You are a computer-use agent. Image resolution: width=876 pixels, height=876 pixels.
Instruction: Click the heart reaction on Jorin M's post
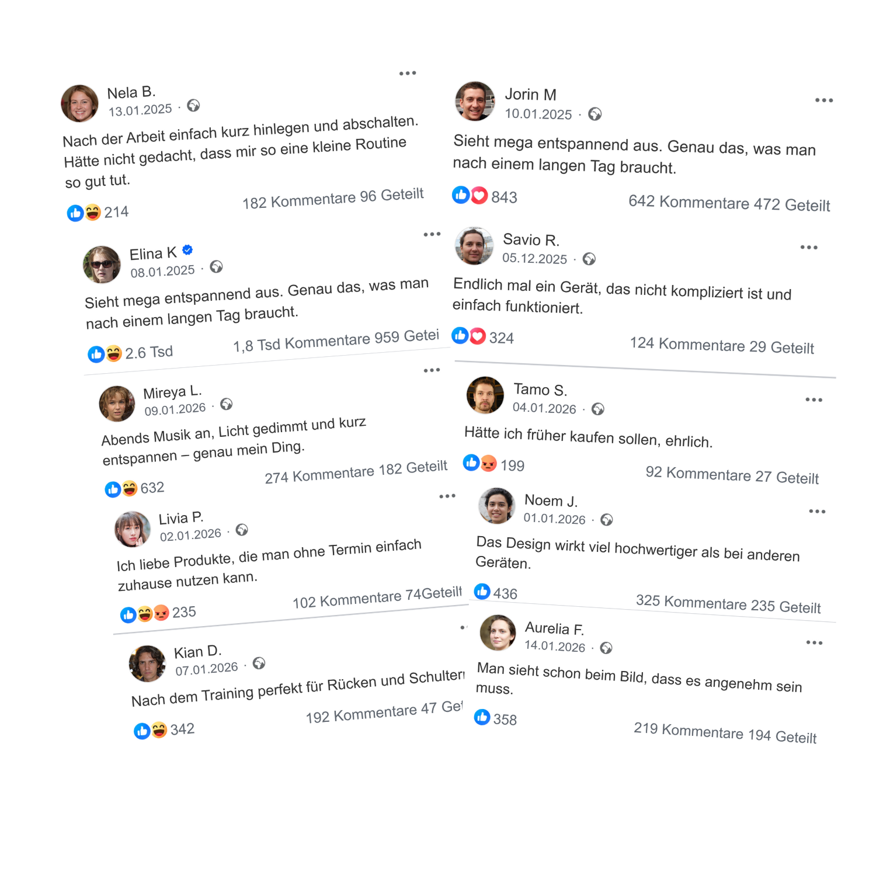[479, 195]
